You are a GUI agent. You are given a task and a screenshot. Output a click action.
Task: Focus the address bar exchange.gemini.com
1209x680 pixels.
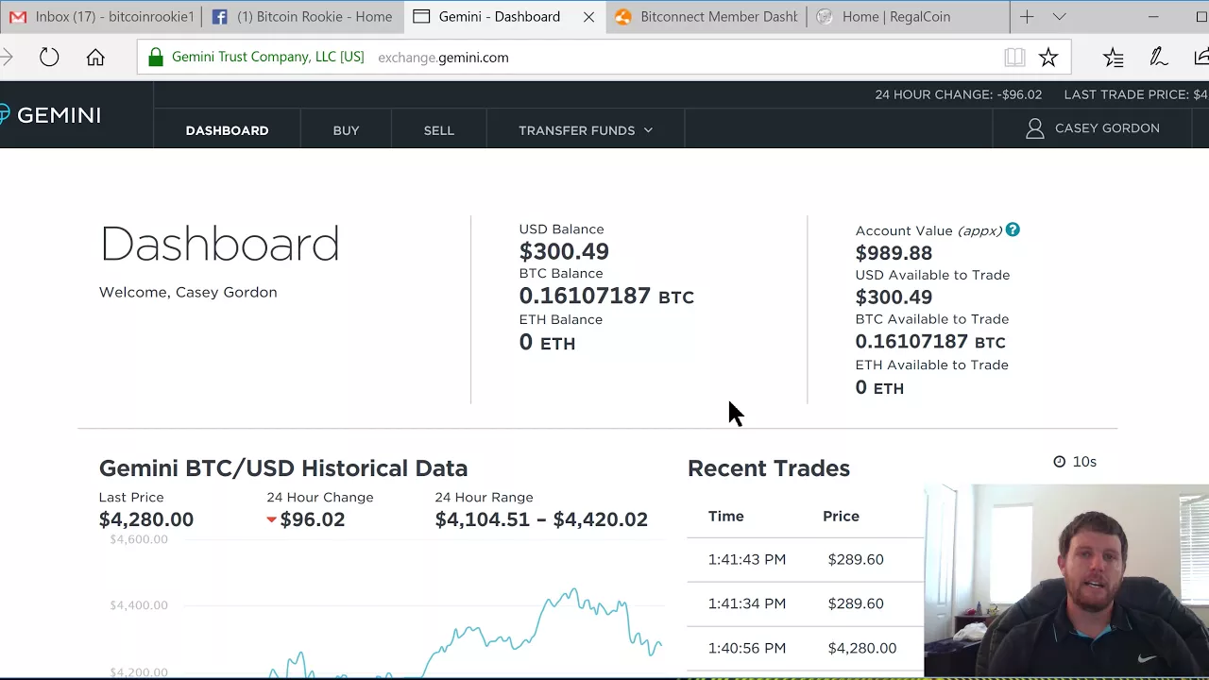click(443, 58)
